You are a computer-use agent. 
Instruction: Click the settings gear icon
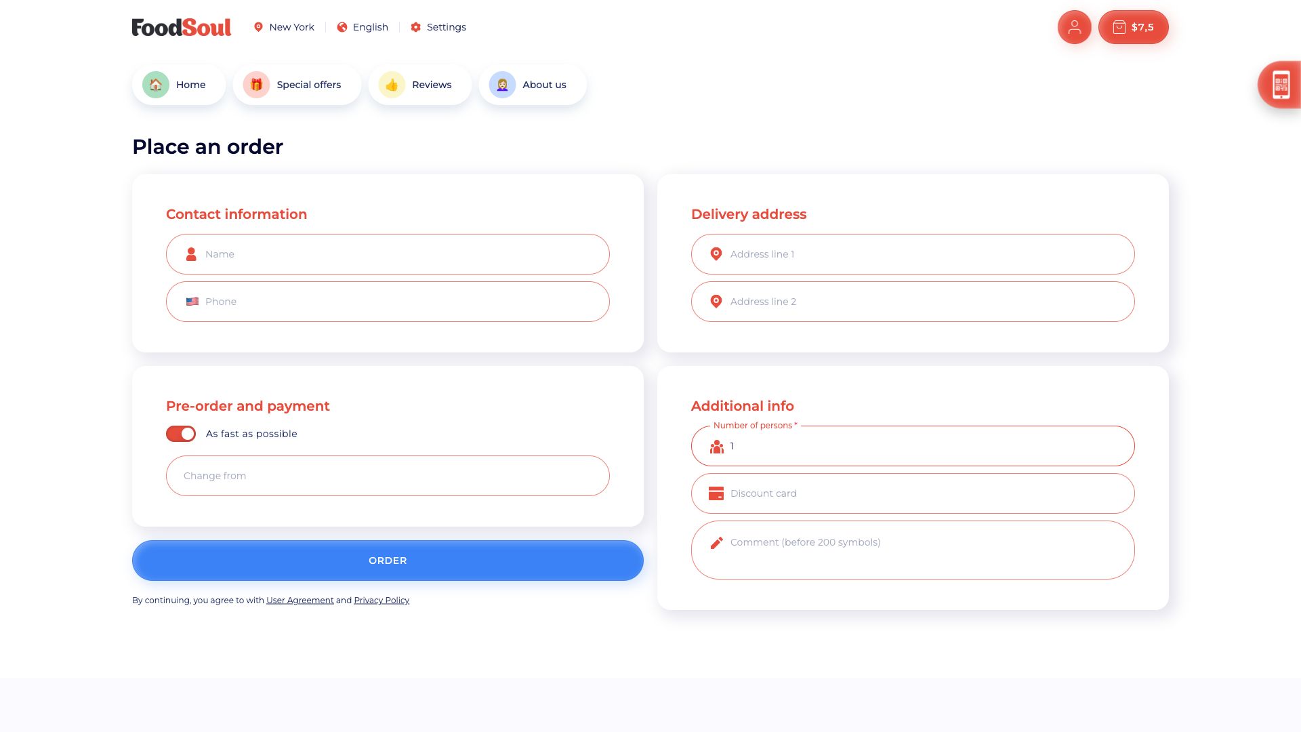415,27
